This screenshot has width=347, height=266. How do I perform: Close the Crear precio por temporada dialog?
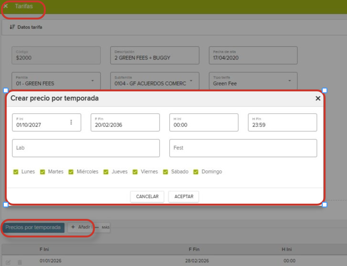(x=318, y=99)
